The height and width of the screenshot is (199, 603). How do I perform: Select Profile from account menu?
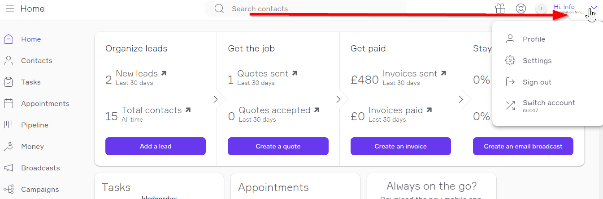(534, 39)
